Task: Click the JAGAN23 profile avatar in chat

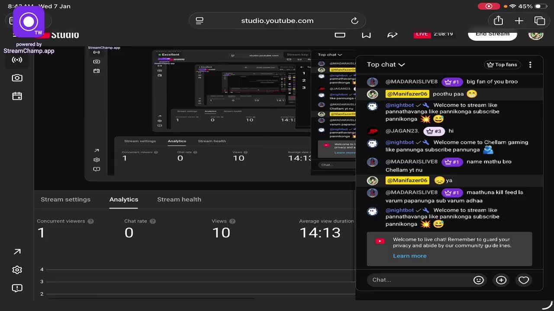Action: point(373,131)
